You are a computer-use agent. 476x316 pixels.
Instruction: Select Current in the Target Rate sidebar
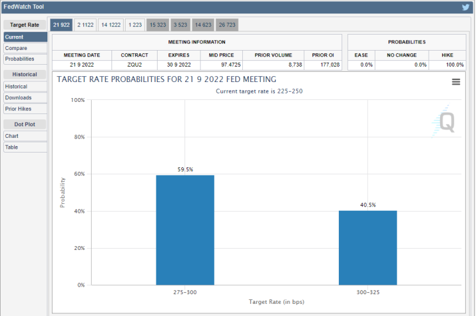(26, 37)
